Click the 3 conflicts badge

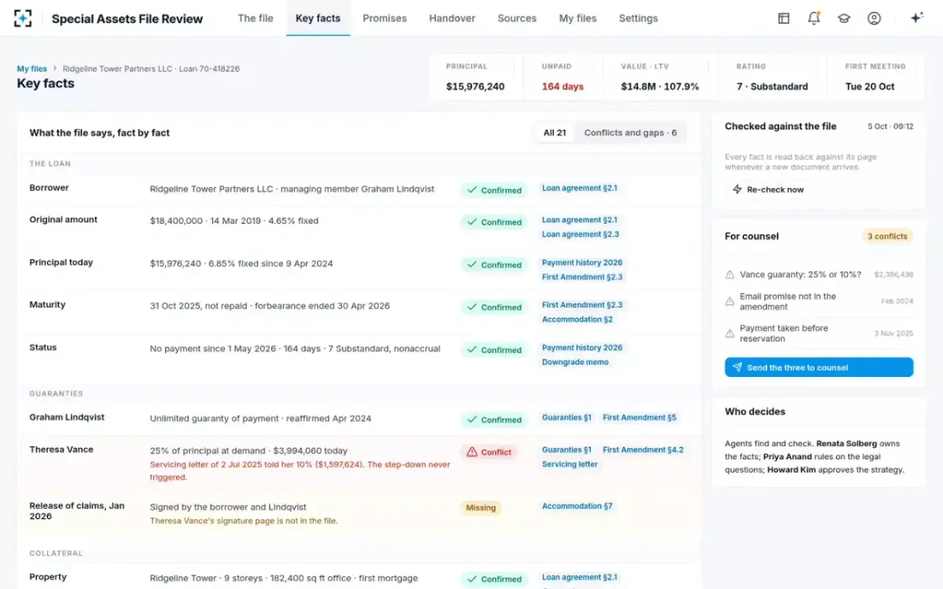(887, 236)
